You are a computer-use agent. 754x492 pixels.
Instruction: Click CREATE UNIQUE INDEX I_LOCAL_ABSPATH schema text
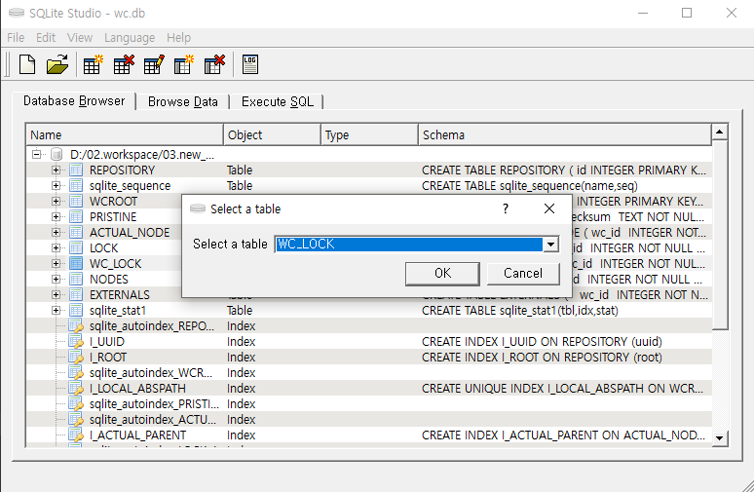562,388
